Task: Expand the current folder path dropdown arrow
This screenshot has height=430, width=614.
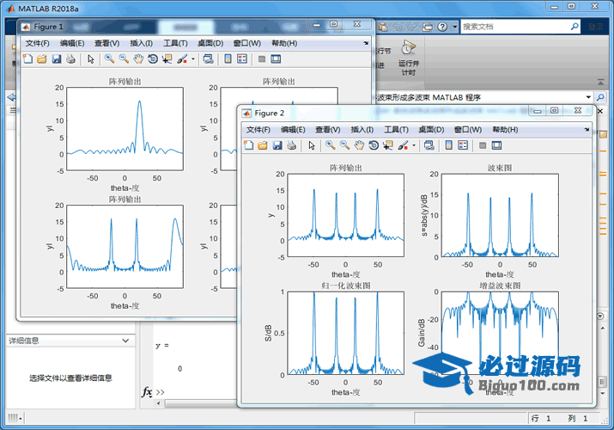Action: tap(588, 97)
